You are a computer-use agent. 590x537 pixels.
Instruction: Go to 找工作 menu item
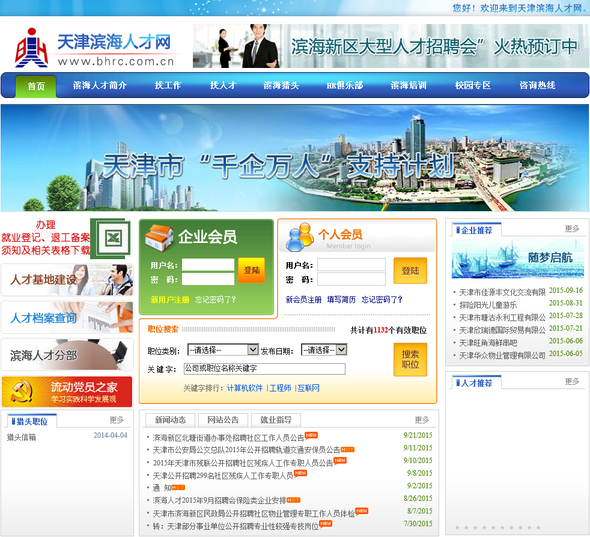[168, 85]
